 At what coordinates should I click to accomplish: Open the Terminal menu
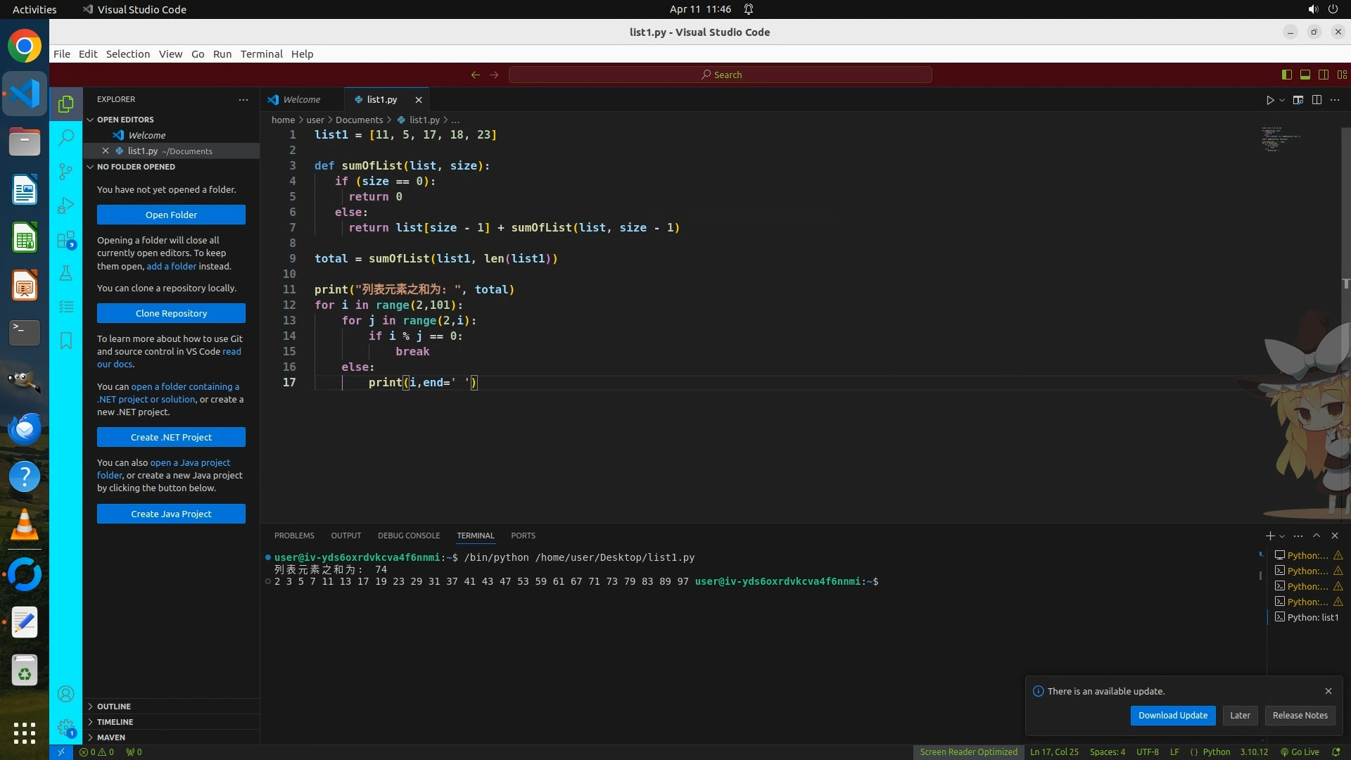click(261, 54)
